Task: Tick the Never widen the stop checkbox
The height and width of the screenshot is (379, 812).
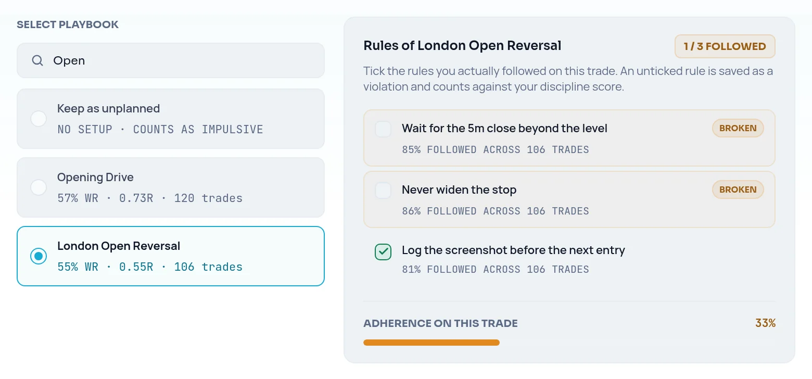Action: pyautogui.click(x=383, y=191)
